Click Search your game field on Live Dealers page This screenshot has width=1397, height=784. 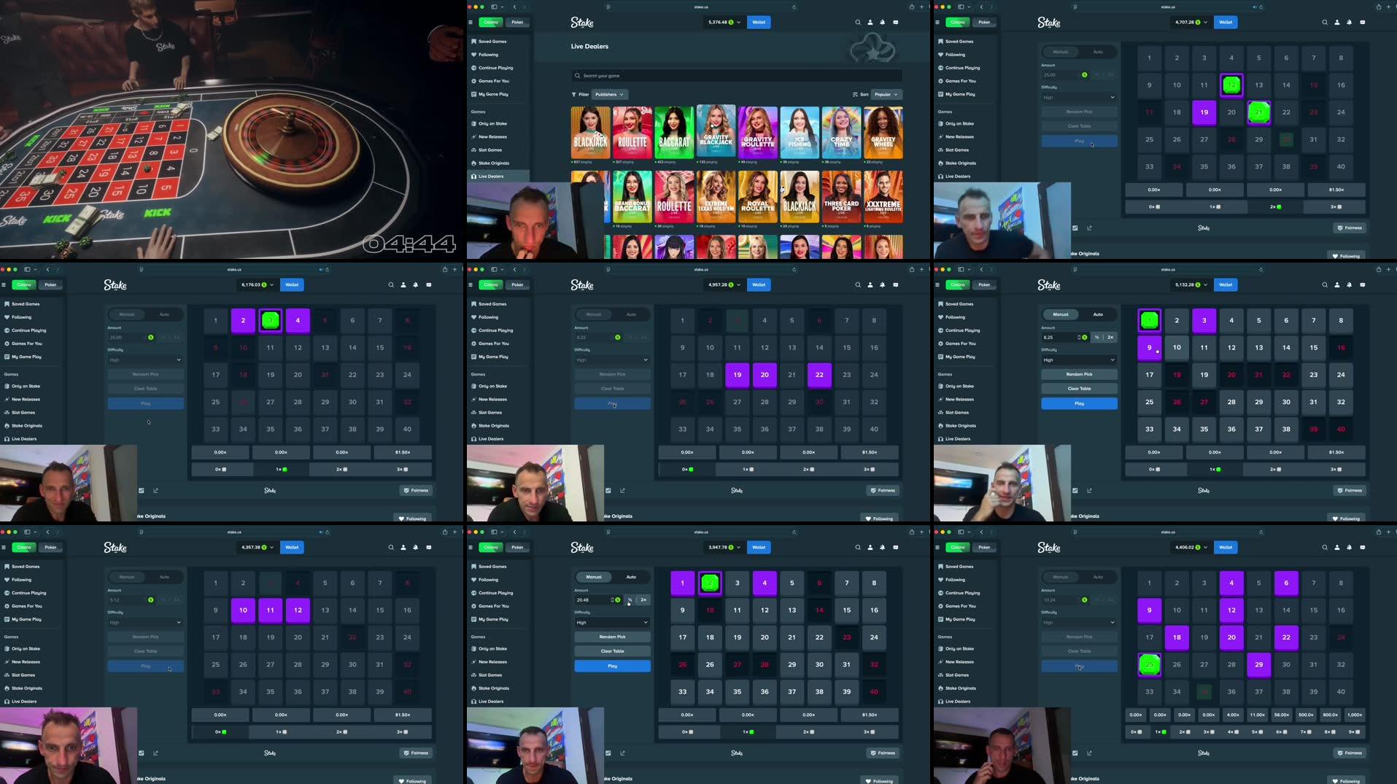tap(737, 76)
